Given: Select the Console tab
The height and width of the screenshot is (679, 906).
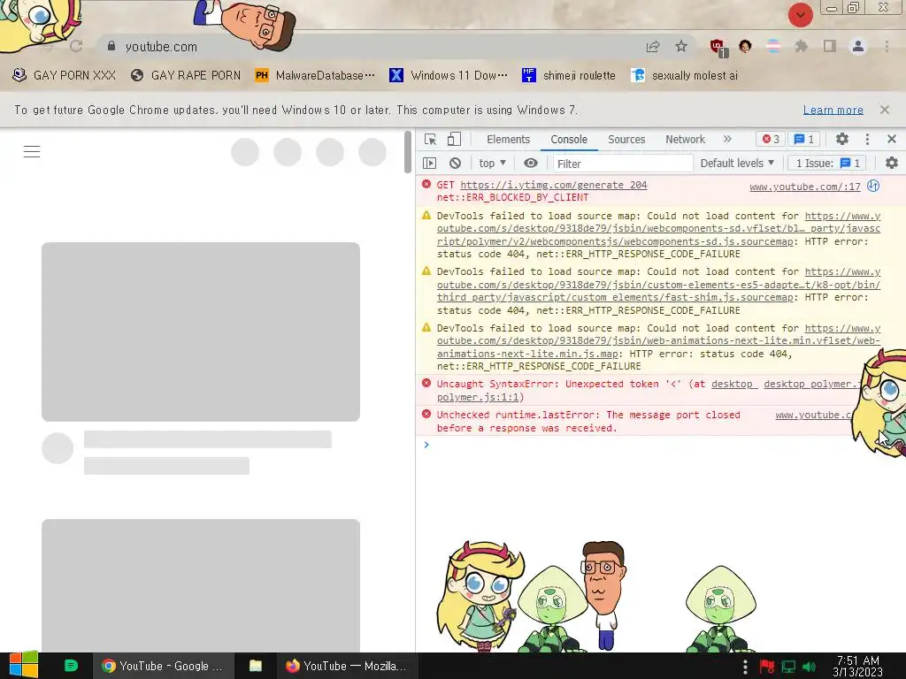Looking at the screenshot, I should [569, 139].
